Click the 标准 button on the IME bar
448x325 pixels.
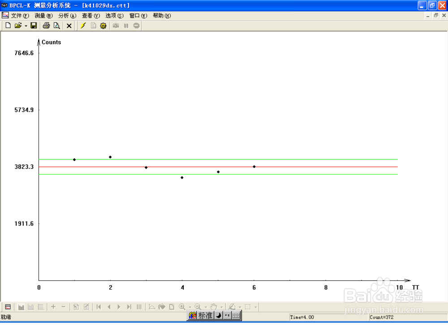[x=206, y=315]
